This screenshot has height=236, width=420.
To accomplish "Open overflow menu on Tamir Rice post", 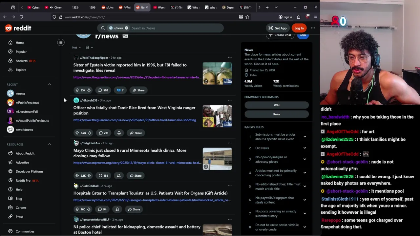I will pos(230,100).
